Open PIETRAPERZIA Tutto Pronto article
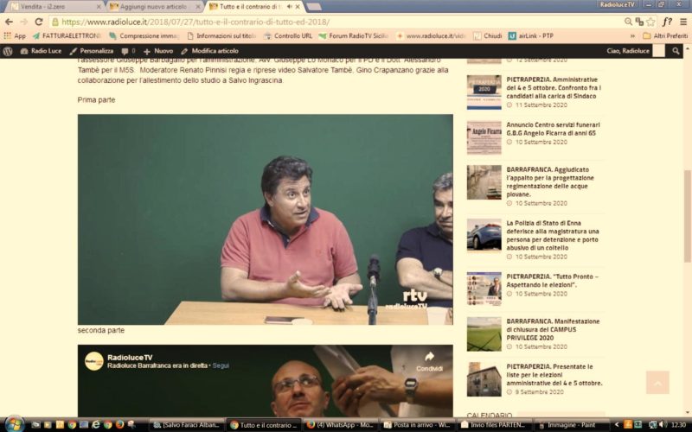692x432 pixels. pyautogui.click(x=552, y=280)
